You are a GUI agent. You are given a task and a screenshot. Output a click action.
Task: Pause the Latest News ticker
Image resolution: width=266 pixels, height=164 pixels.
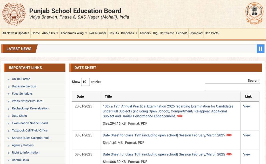[260, 49]
